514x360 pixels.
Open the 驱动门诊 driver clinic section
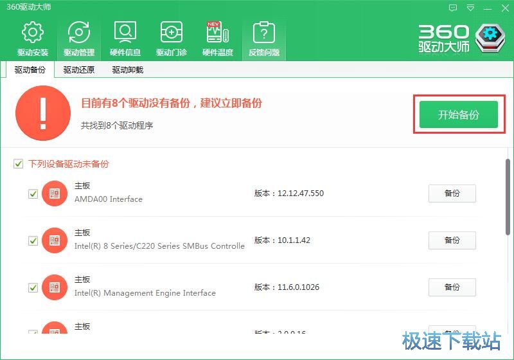point(171,39)
